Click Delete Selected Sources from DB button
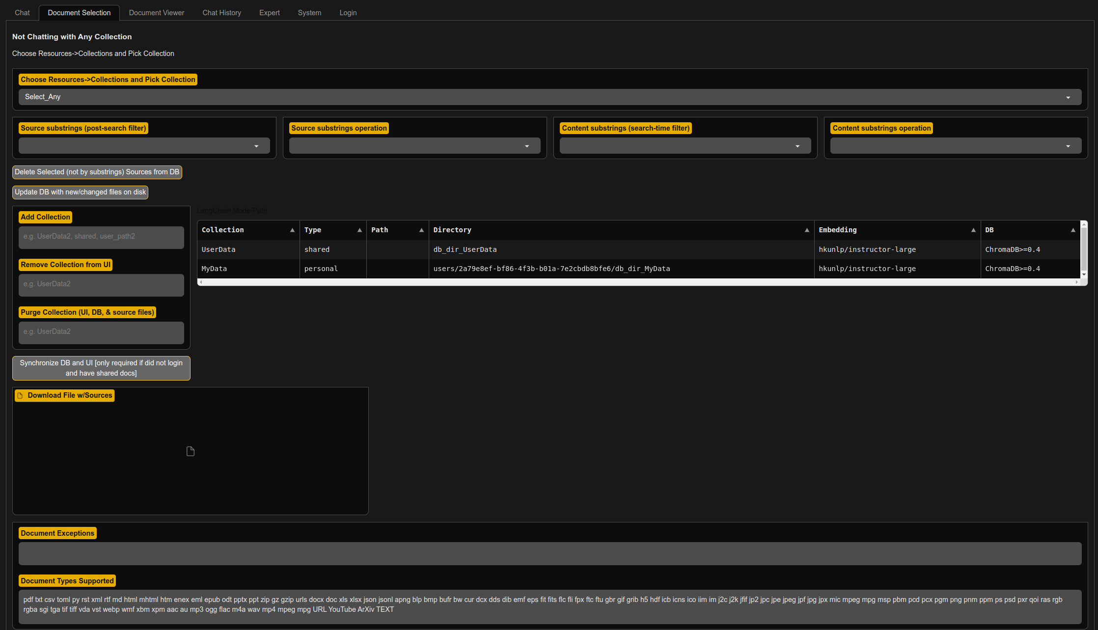Screen dimensions: 1098x630 (x=97, y=172)
